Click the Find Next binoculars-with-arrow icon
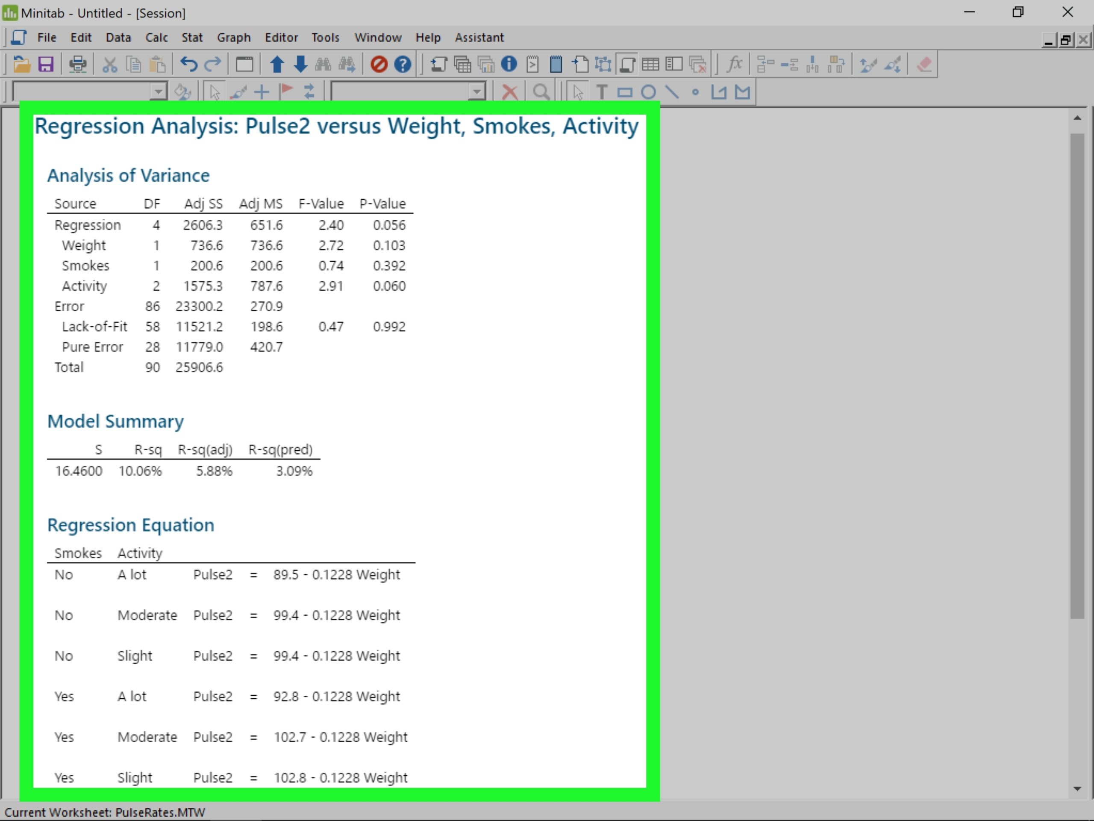The width and height of the screenshot is (1094, 821). coord(347,64)
